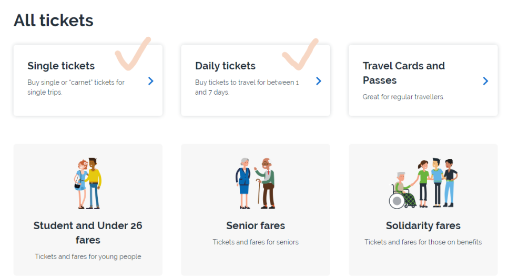
Task: Open the Single tickets heading
Action: click(61, 66)
